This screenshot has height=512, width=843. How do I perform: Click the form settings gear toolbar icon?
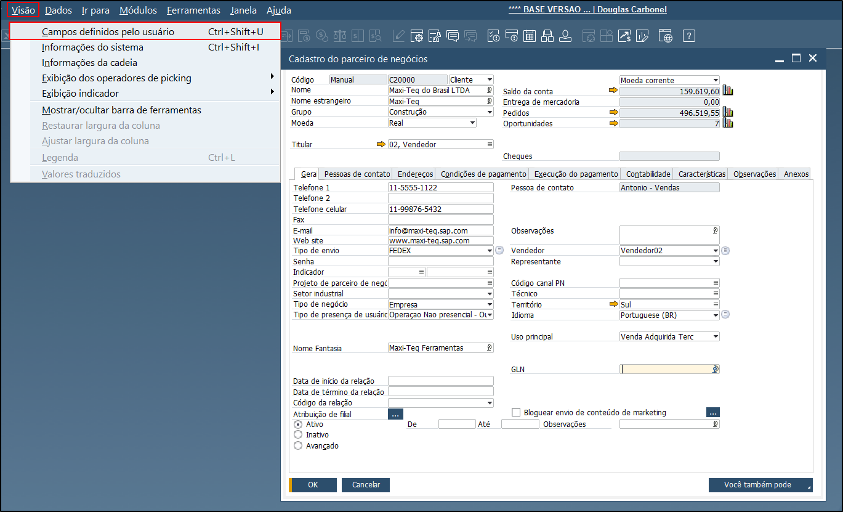pyautogui.click(x=417, y=36)
